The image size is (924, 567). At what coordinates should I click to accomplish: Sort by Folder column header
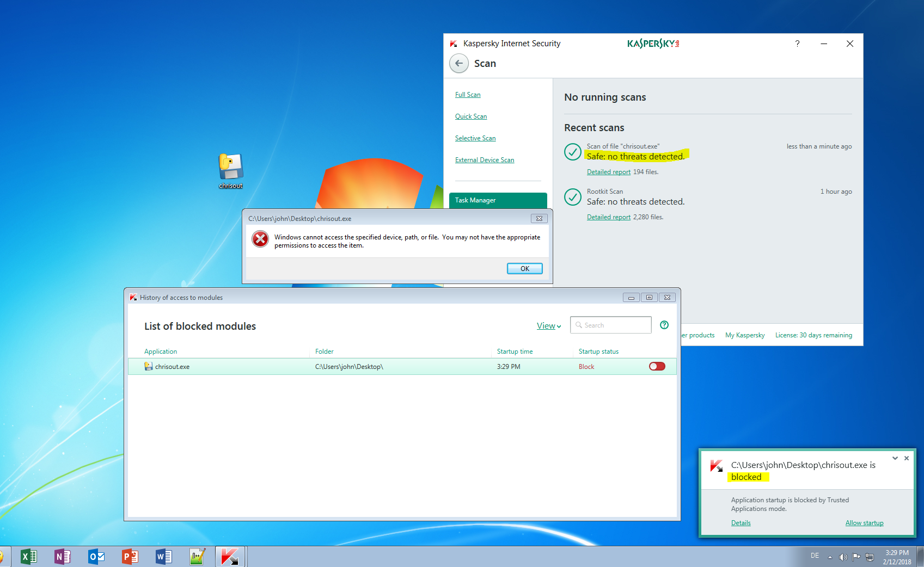tap(325, 352)
